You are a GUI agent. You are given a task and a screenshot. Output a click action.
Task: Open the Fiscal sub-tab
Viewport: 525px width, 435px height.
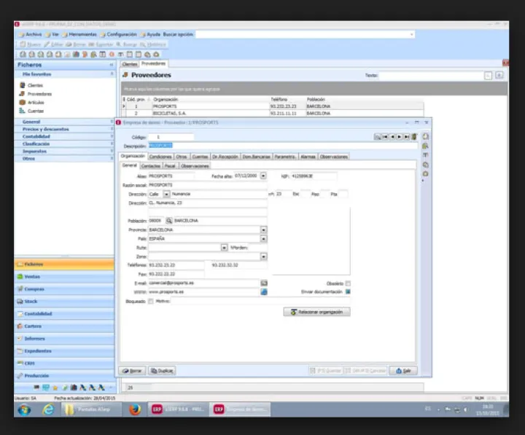tap(170, 166)
